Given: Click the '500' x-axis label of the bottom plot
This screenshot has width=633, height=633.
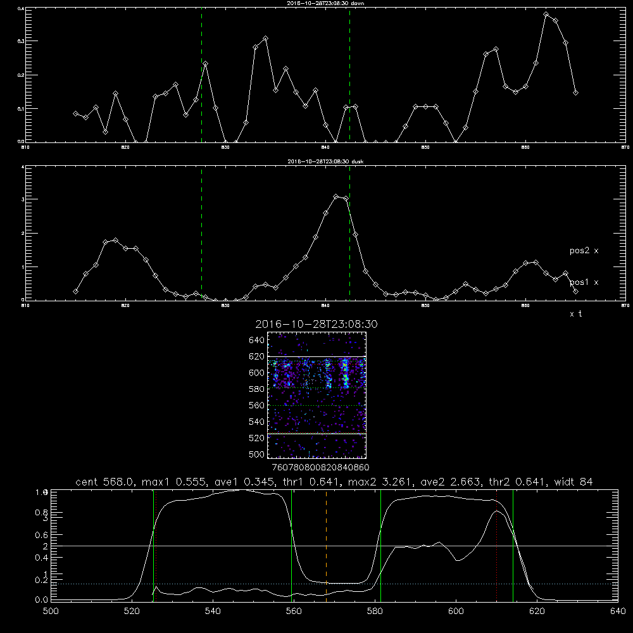Looking at the screenshot, I should coord(51,611).
